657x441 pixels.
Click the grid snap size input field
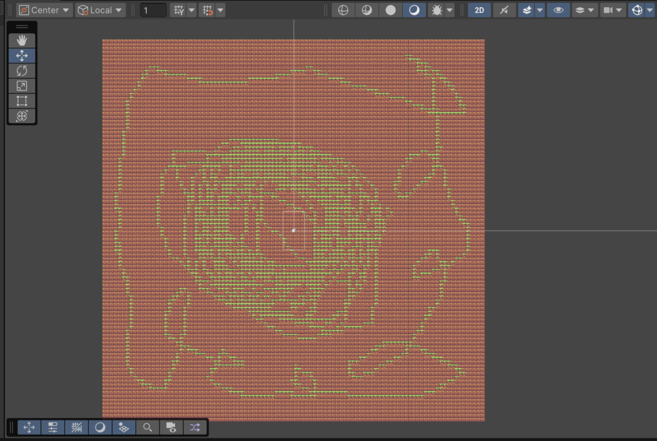(153, 10)
